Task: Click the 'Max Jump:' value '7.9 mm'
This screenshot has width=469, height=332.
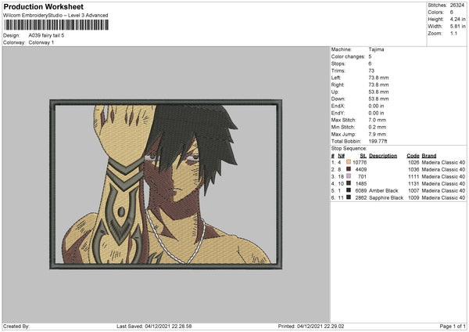Action: (378, 134)
